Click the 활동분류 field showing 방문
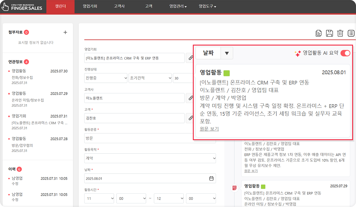The image size is (356, 207). click(150, 138)
